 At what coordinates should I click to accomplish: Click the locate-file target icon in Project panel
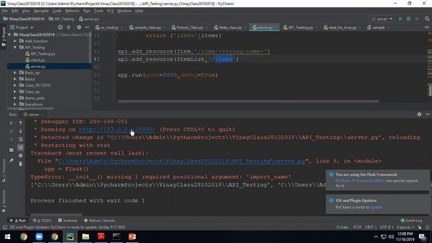[x=60, y=27]
